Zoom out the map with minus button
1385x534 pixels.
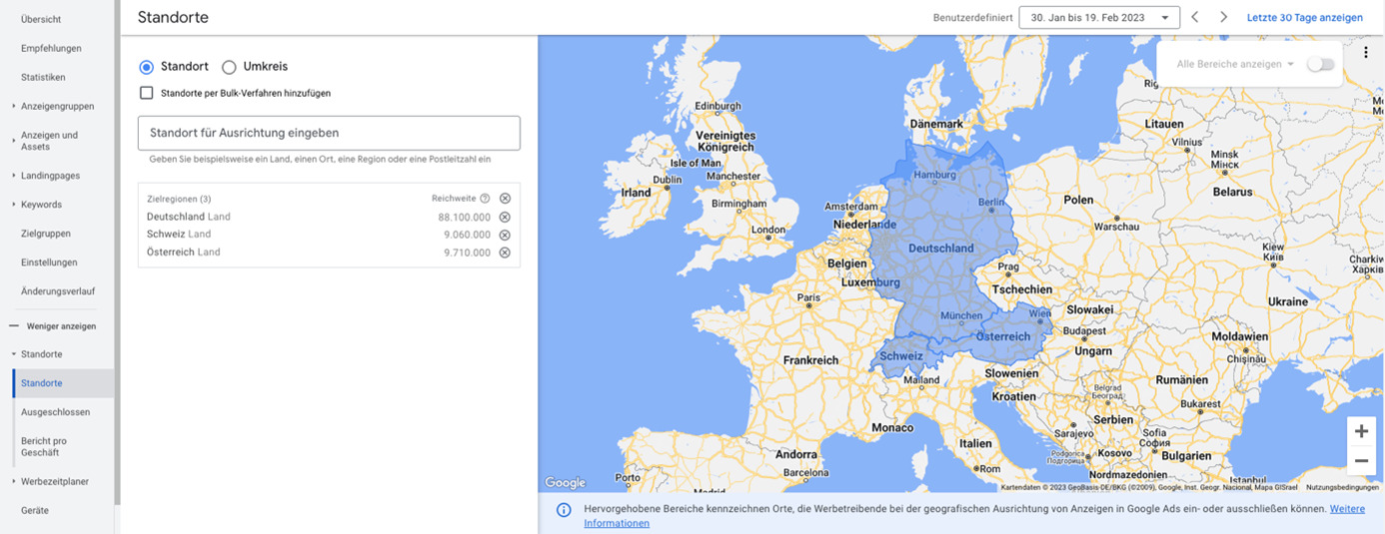coord(1361,461)
